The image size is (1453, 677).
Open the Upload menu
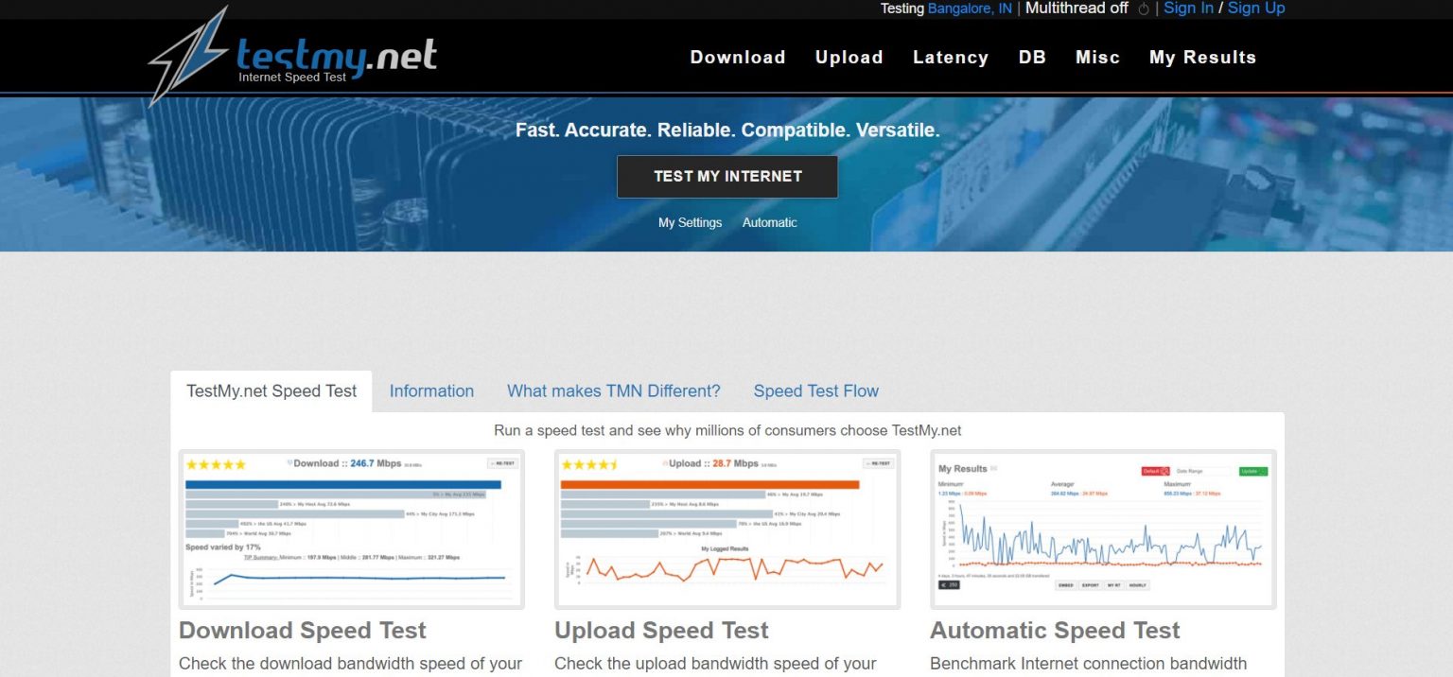click(848, 57)
